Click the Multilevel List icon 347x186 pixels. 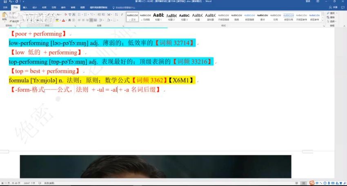tap(92, 15)
